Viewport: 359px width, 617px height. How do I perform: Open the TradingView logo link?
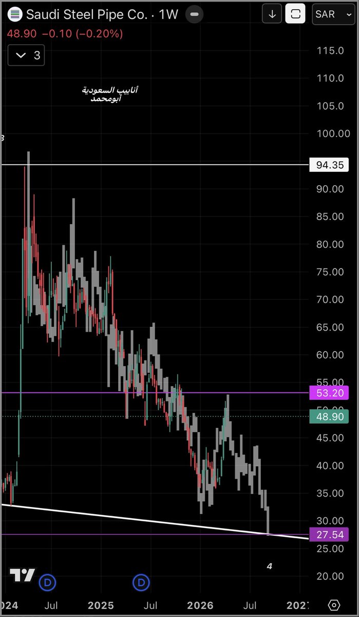tap(22, 575)
